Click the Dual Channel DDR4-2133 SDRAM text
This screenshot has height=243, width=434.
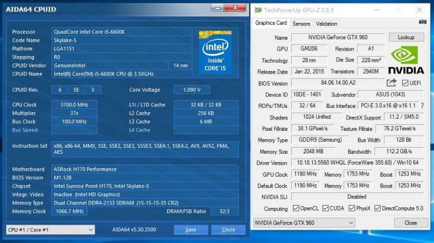pyautogui.click(x=116, y=203)
